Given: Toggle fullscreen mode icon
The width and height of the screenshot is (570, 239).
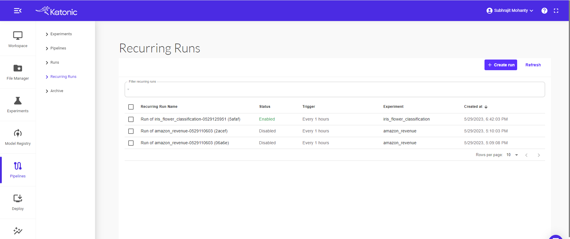Looking at the screenshot, I should pyautogui.click(x=556, y=11).
